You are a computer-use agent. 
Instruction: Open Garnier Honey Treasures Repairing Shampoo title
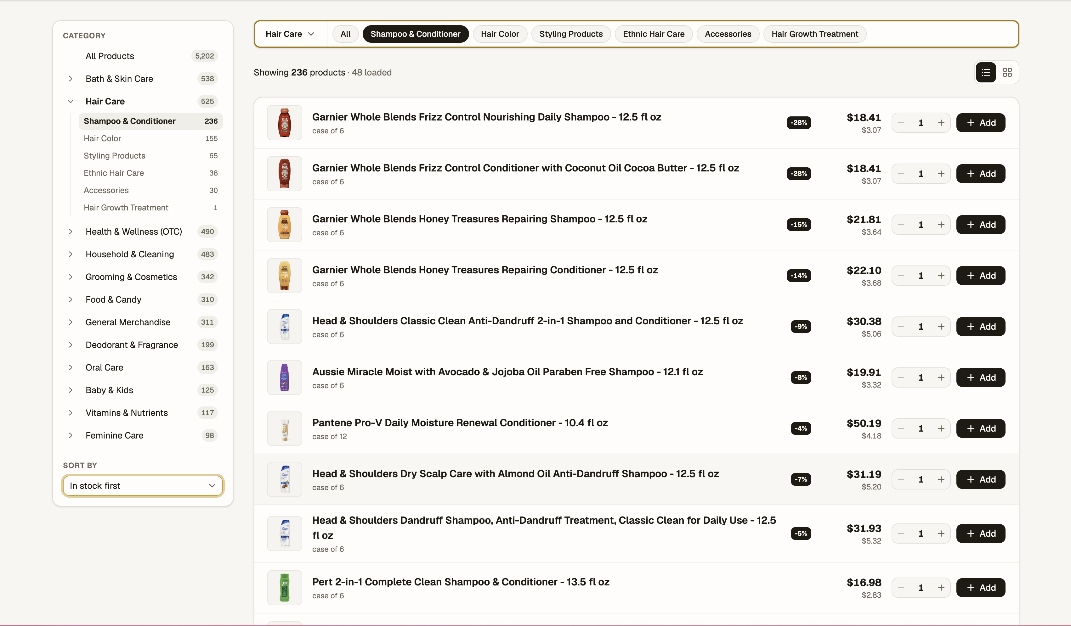[480, 219]
